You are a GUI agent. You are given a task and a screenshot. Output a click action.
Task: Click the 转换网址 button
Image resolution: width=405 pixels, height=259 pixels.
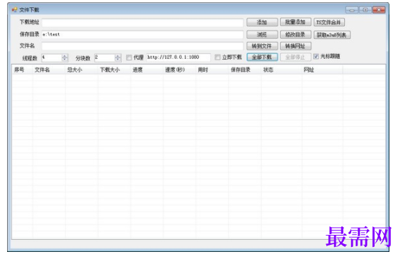tap(295, 46)
